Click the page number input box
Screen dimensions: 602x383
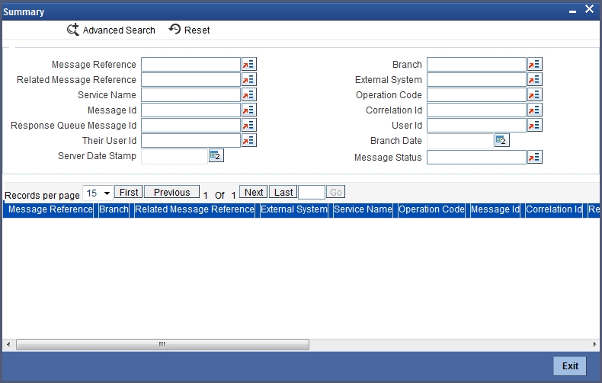pyautogui.click(x=312, y=193)
